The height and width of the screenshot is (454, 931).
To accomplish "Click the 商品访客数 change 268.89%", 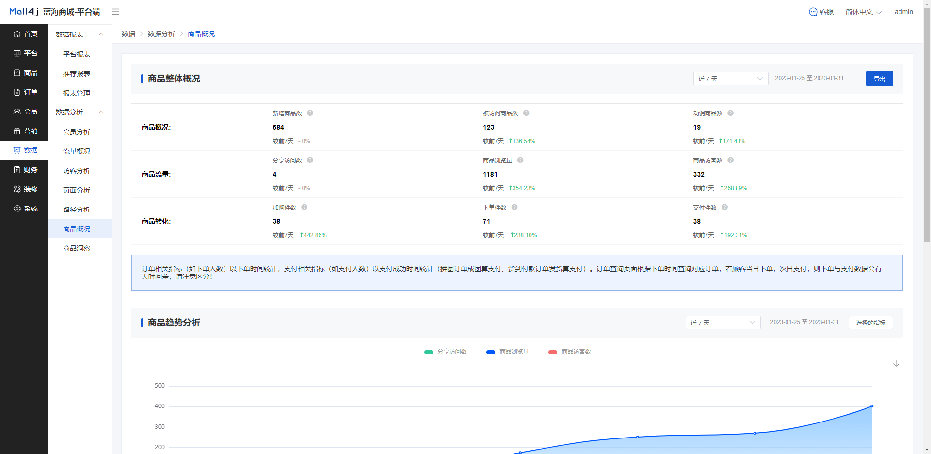I will 734,188.
